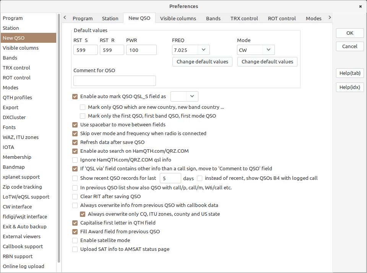This screenshot has width=367, height=273.
Task: Open fldigi/wsjt interface in sidebar
Action: coord(28,216)
